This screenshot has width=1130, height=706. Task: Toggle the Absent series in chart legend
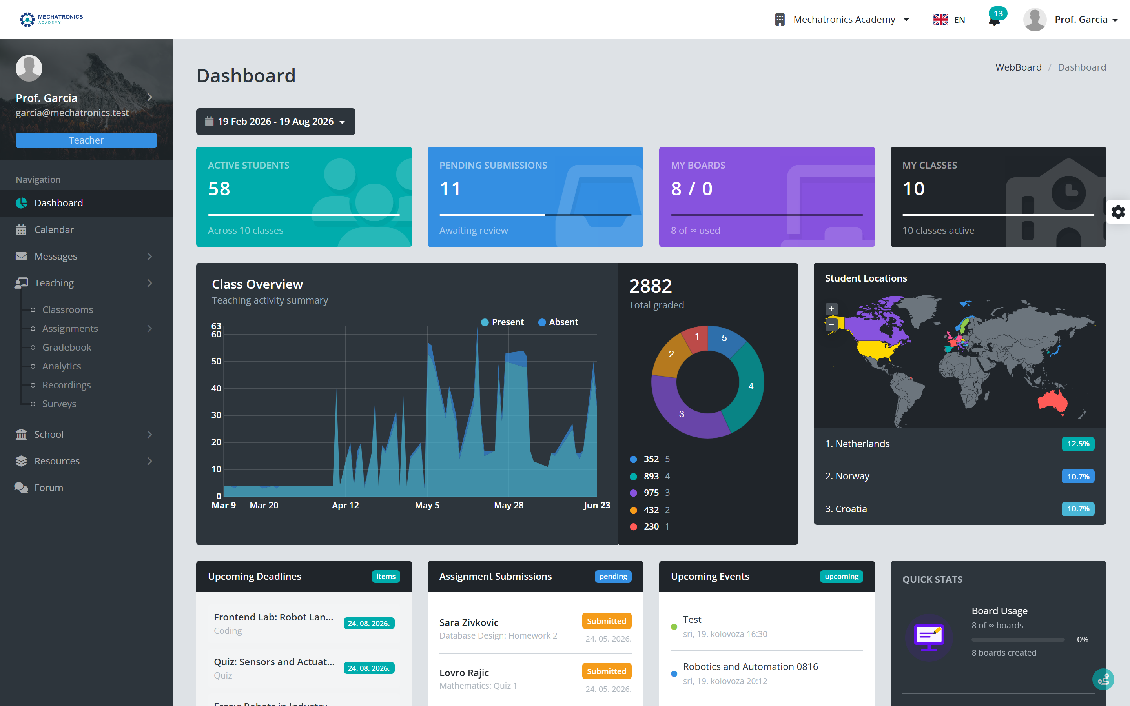click(558, 322)
